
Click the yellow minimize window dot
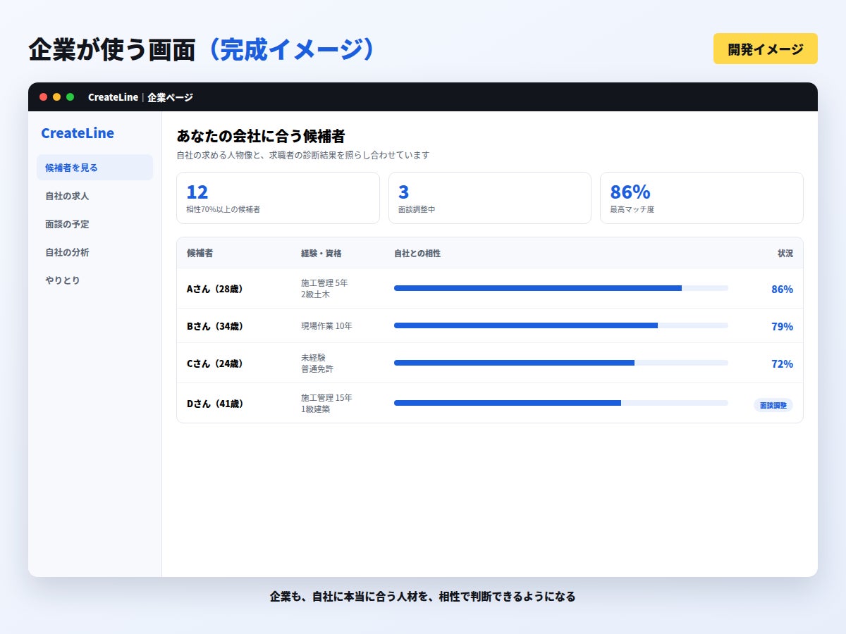[56, 97]
